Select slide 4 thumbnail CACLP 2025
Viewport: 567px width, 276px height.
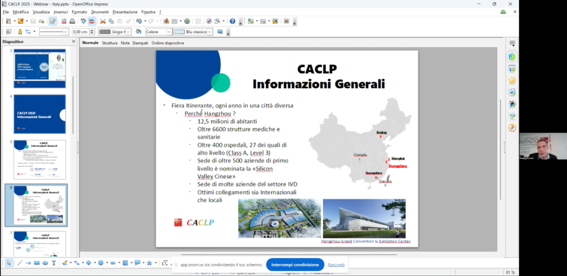pyautogui.click(x=40, y=114)
